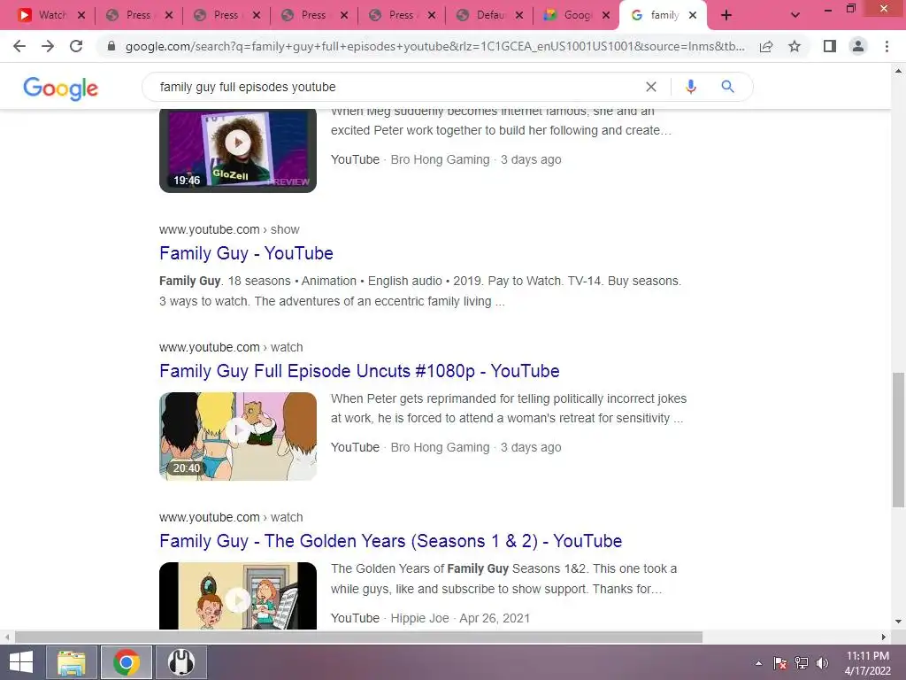Click the horizontal scrollbar thumb
This screenshot has height=680, width=906.
click(x=358, y=637)
